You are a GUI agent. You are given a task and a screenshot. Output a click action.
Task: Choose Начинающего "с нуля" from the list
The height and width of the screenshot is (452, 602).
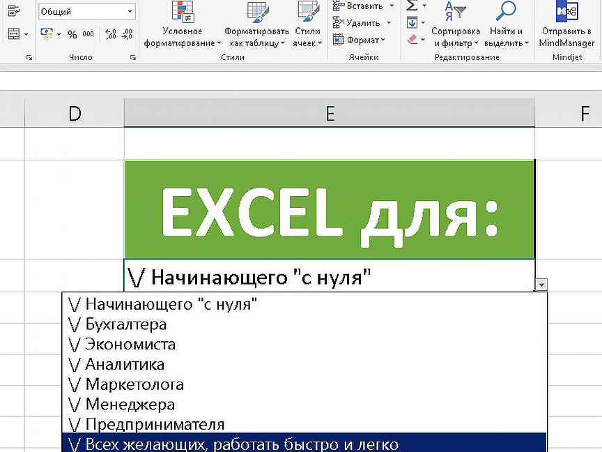click(x=304, y=304)
